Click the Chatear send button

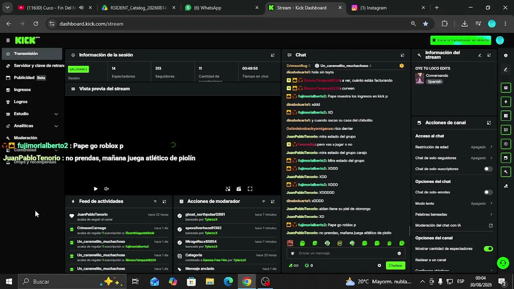(395, 265)
